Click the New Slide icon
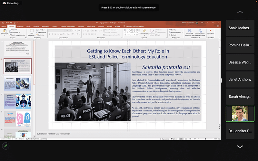The height and width of the screenshot is (161, 258). pyautogui.click(x=32, y=31)
